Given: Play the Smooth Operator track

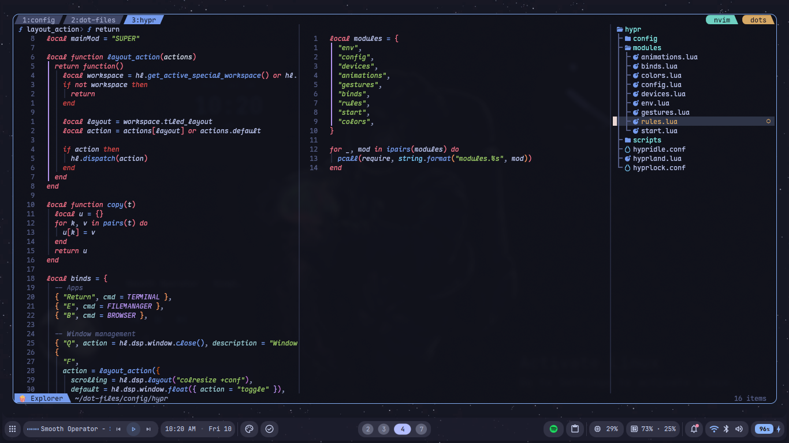Looking at the screenshot, I should [133, 429].
